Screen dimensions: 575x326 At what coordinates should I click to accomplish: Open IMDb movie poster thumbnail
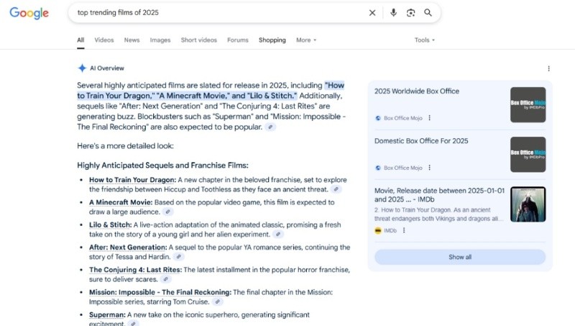[x=528, y=204]
